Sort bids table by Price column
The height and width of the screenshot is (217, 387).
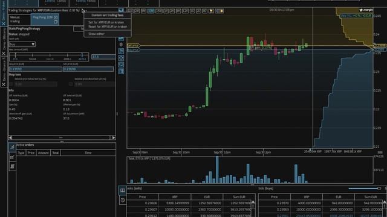pos(274,197)
